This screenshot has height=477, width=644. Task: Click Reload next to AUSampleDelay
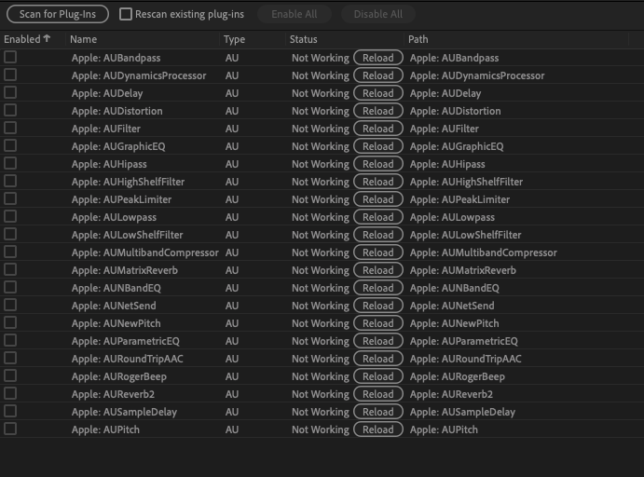377,412
